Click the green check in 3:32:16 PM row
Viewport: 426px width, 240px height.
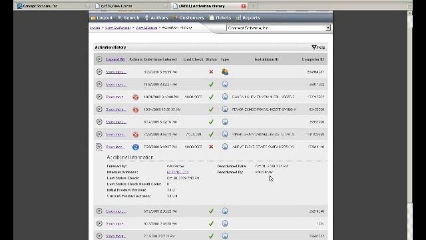(x=211, y=122)
